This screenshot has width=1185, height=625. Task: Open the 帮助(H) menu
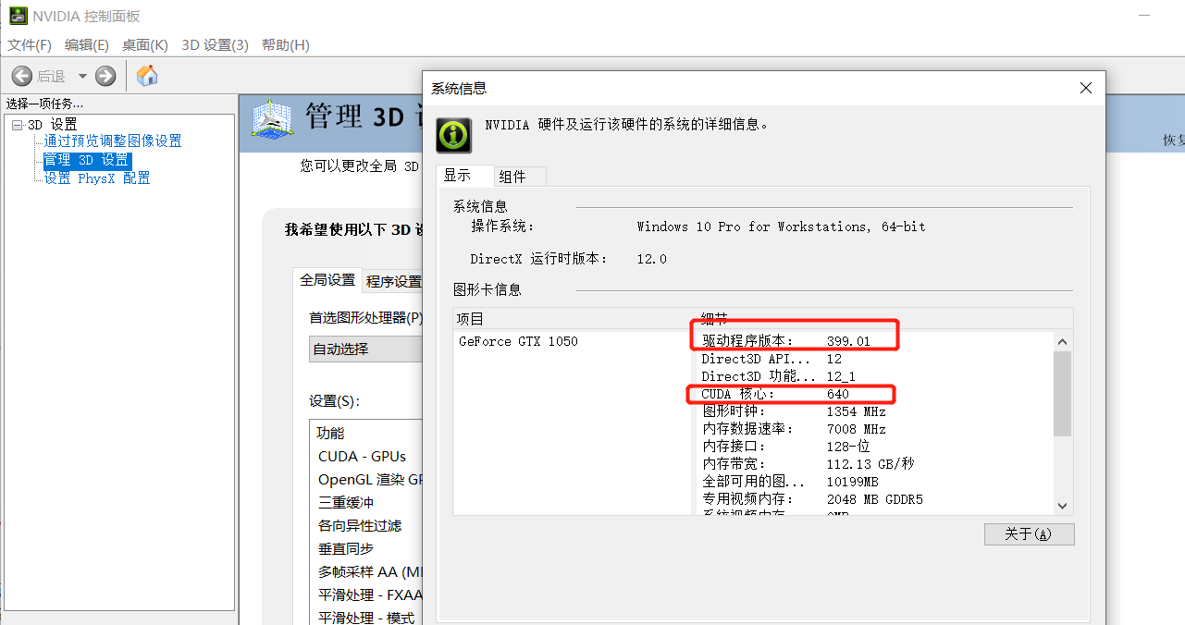point(286,44)
